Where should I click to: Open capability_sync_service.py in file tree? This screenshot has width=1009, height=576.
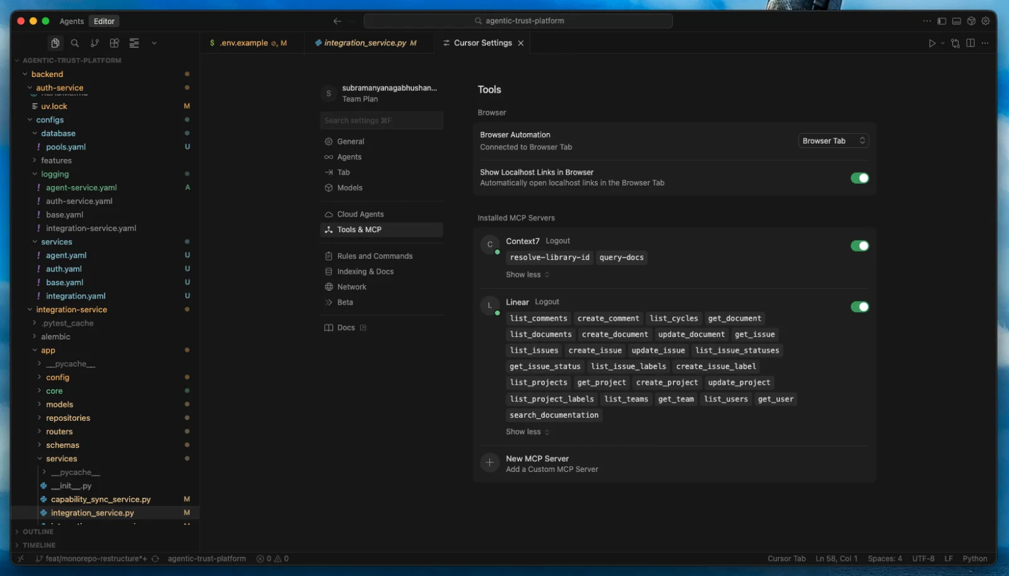click(101, 499)
